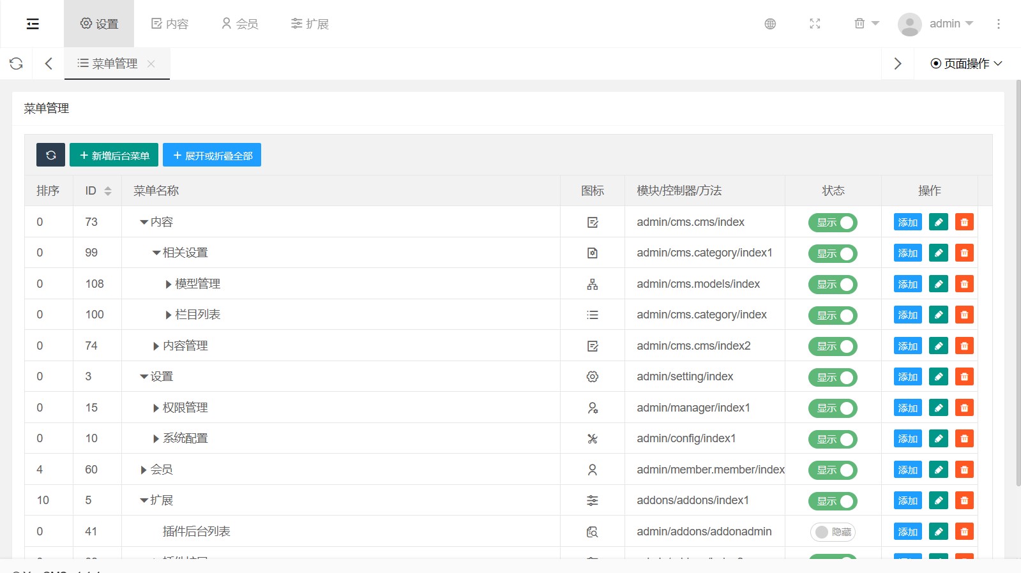The image size is (1021, 573).
Task: Collapse the 扩展 tree row
Action: 144,500
